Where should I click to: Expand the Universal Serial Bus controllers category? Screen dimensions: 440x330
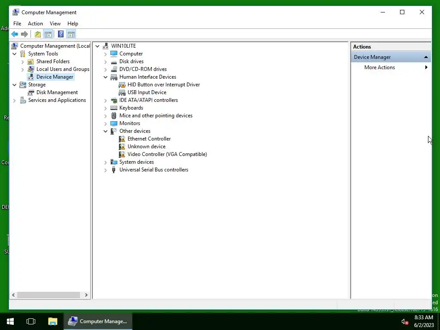[106, 170]
